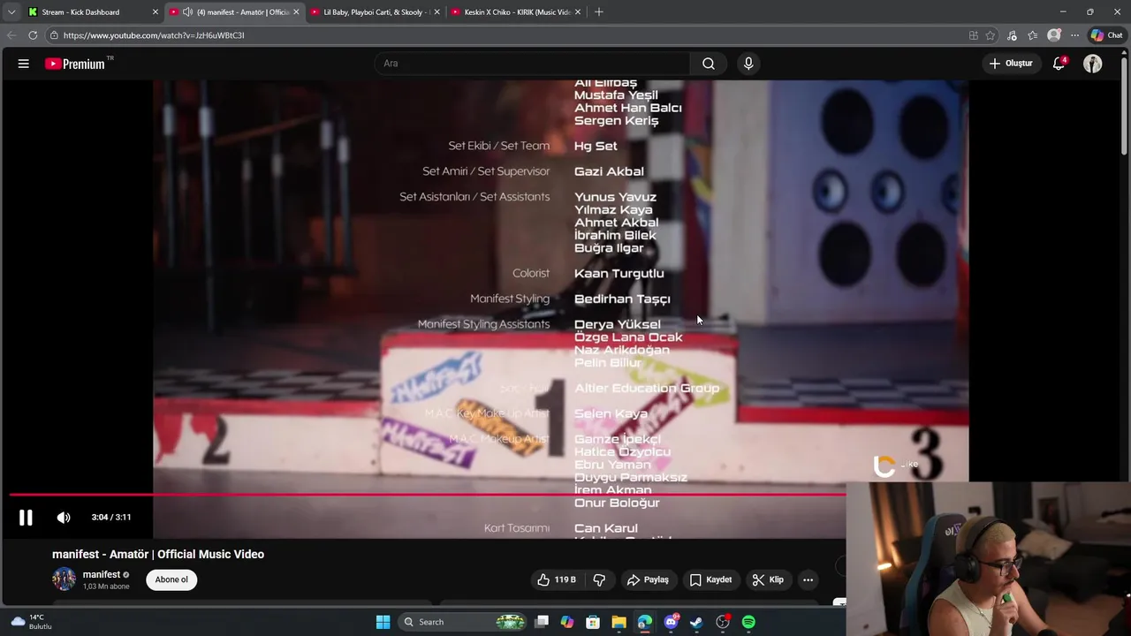Mute the video volume speaker

(x=64, y=518)
